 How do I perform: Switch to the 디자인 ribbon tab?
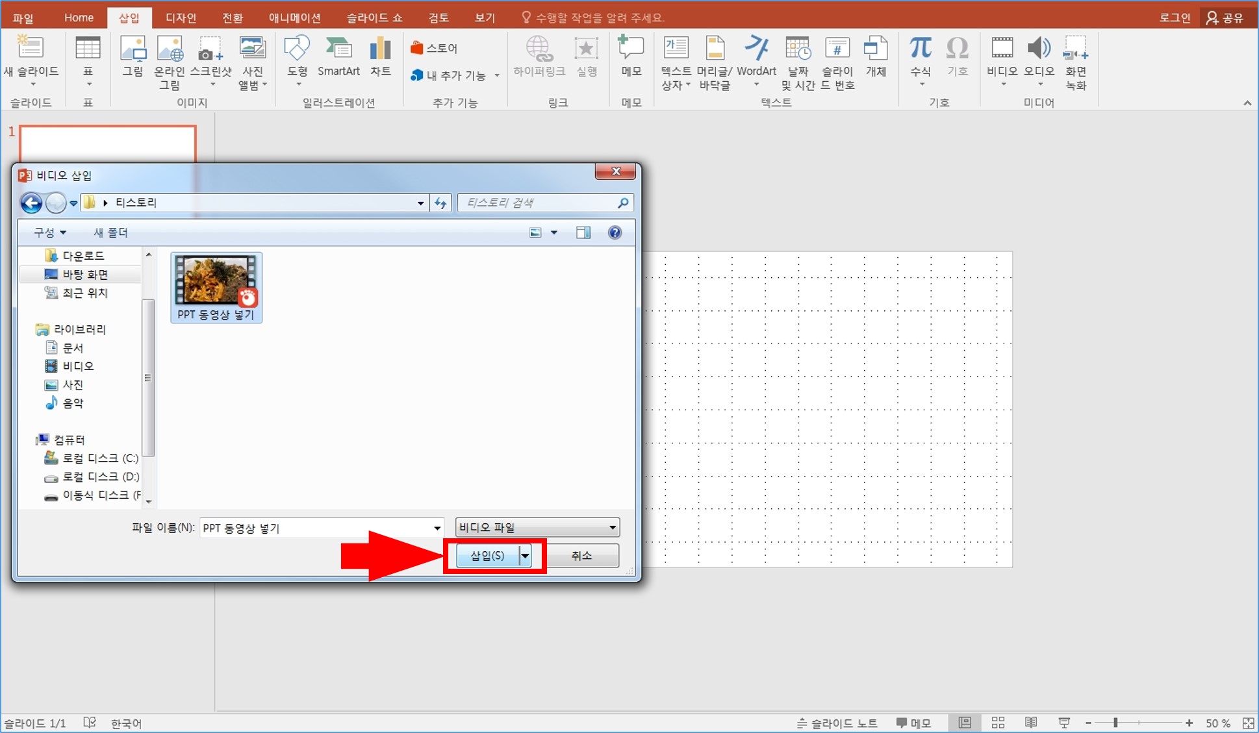point(181,18)
